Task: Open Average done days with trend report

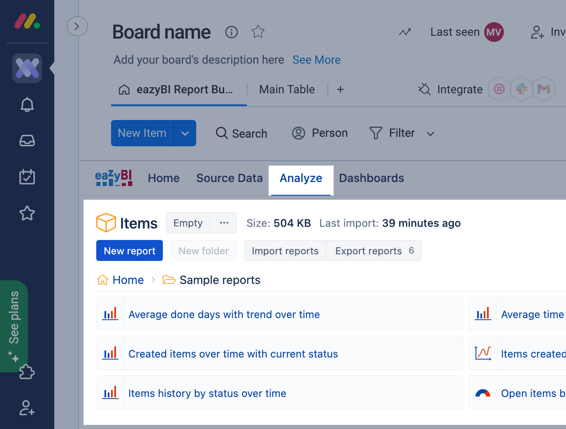Action: click(224, 314)
